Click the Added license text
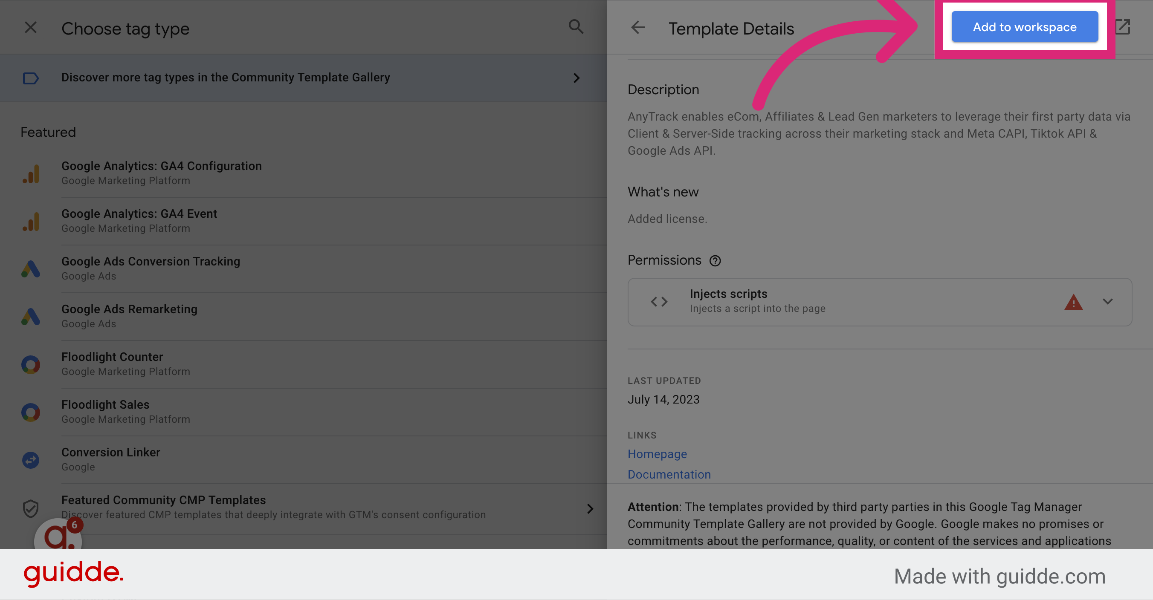 coord(667,219)
